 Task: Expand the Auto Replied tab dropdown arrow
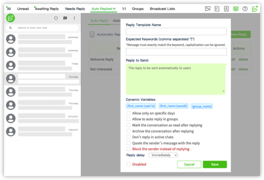pyautogui.click(x=114, y=9)
